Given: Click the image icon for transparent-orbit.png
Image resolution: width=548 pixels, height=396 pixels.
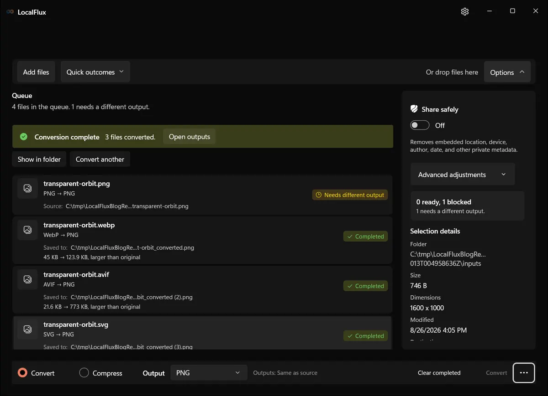Looking at the screenshot, I should [x=27, y=188].
